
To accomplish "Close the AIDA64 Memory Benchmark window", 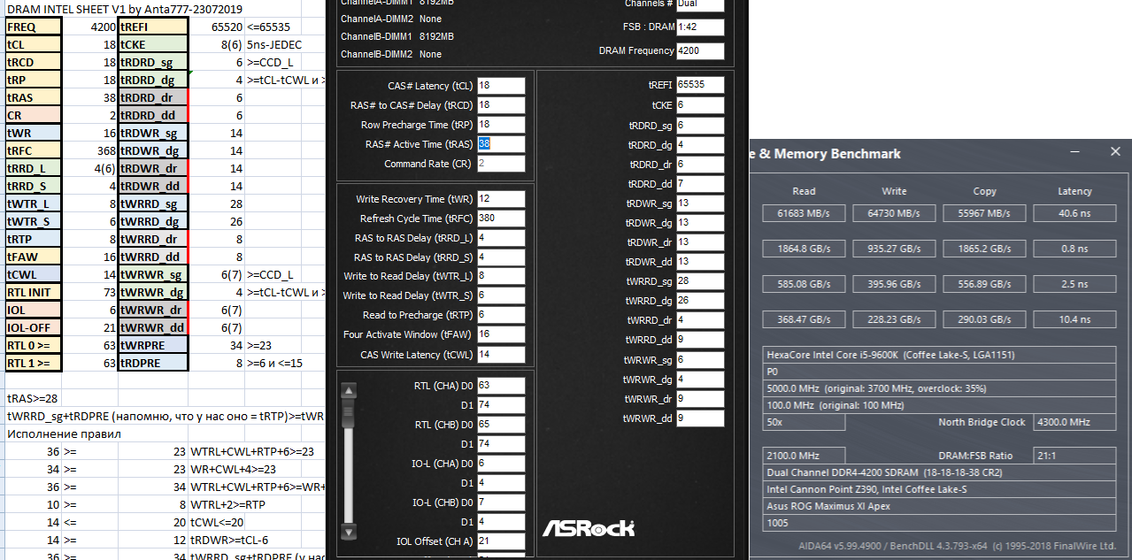I will (1115, 152).
